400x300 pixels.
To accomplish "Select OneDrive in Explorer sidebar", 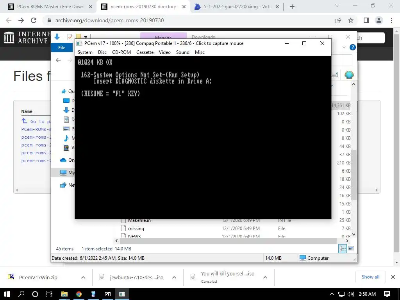I will click(x=67, y=160).
